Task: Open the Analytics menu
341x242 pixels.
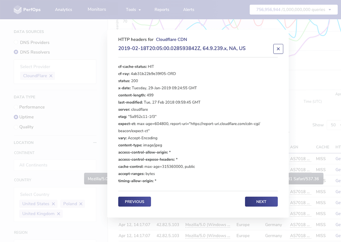Action: [x=63, y=10]
